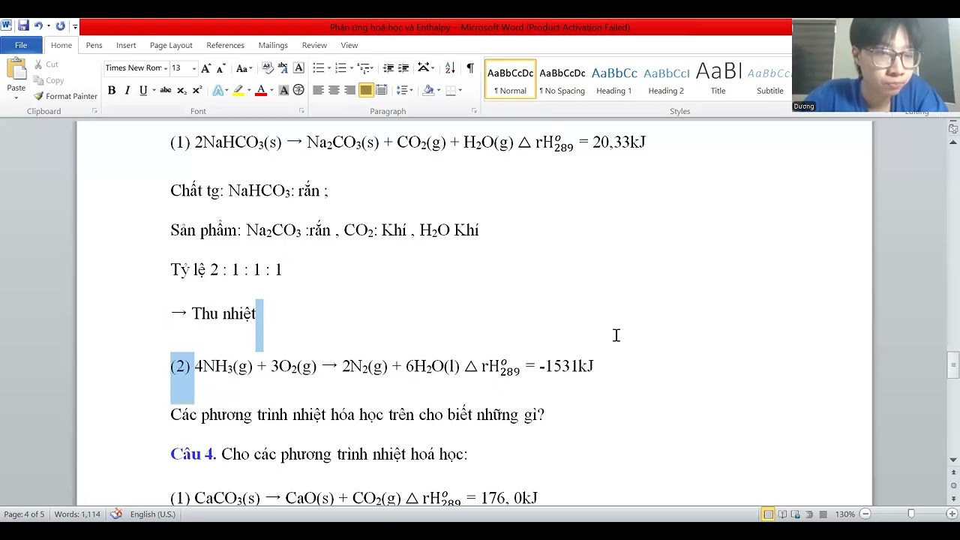Toggle Character Shading

click(x=283, y=90)
